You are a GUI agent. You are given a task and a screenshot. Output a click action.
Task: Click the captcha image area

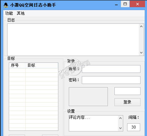[88, 97]
